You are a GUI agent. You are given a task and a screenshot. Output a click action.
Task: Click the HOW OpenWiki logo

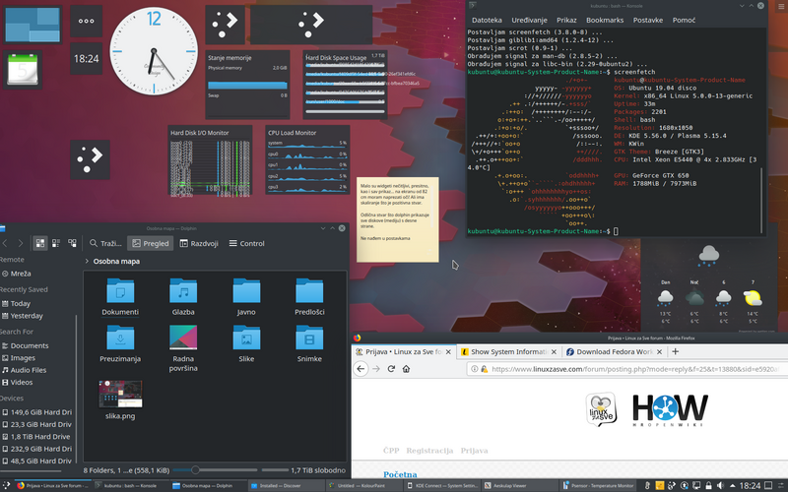(670, 410)
